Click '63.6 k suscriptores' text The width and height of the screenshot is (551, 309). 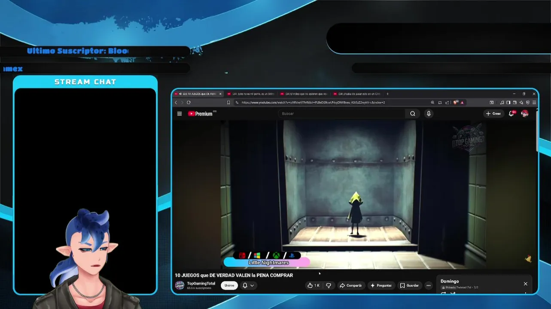(x=199, y=288)
